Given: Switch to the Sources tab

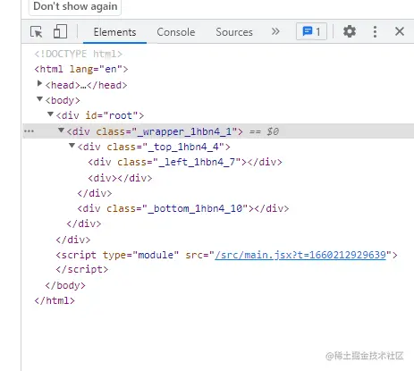Looking at the screenshot, I should (x=234, y=32).
